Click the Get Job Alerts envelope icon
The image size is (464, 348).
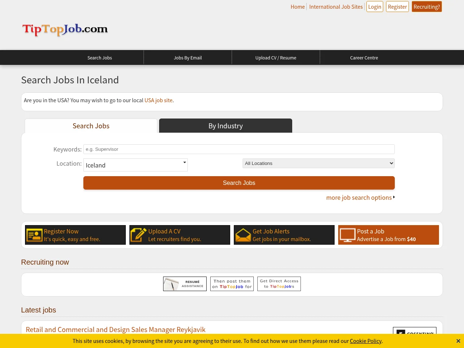pyautogui.click(x=243, y=235)
